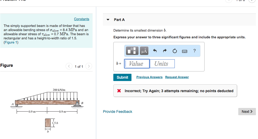Go to the previous figure arrow

[69, 67]
